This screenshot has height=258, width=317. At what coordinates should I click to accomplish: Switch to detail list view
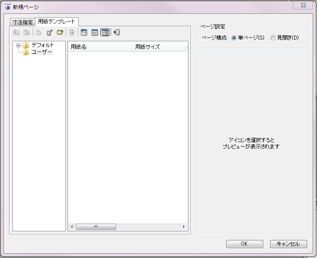[105, 32]
